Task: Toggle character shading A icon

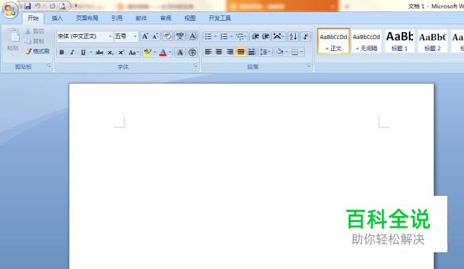Action: [180, 52]
